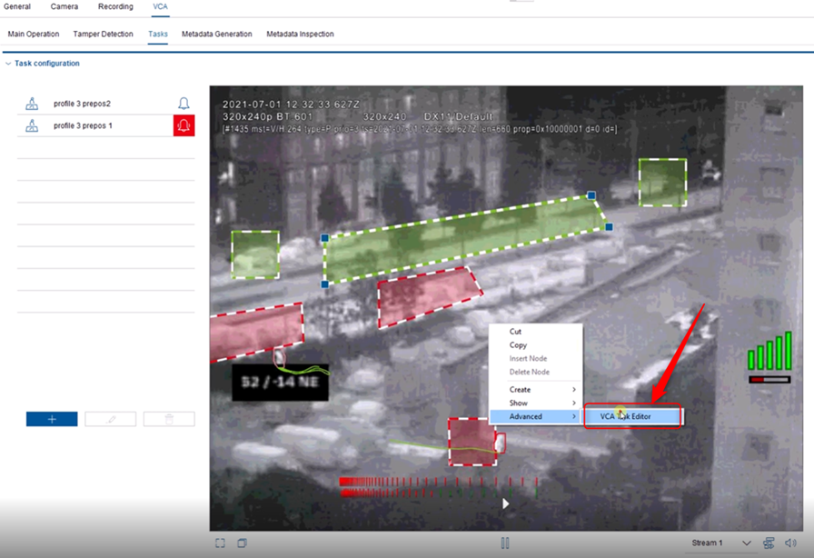The image size is (814, 558).
Task: Open the Stream 1 dropdown
Action: pyautogui.click(x=720, y=543)
